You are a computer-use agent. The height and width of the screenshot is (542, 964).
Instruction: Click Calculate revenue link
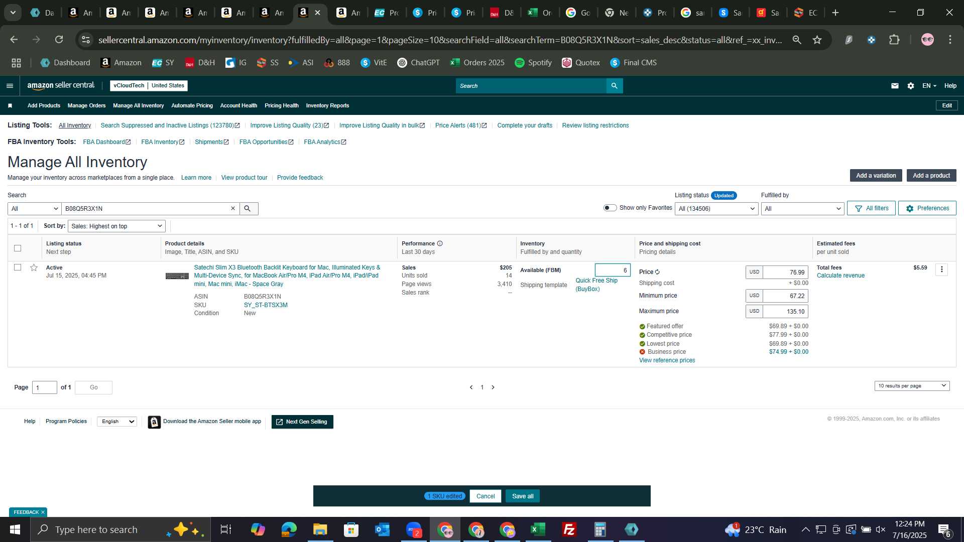(x=840, y=276)
